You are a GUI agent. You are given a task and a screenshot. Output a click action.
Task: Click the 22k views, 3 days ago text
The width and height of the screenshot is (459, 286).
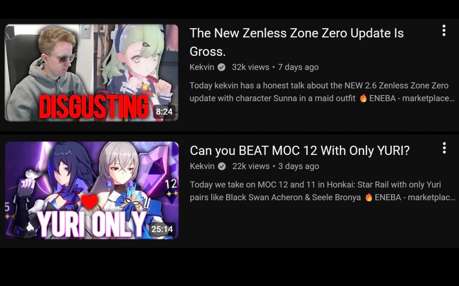tap(275, 166)
